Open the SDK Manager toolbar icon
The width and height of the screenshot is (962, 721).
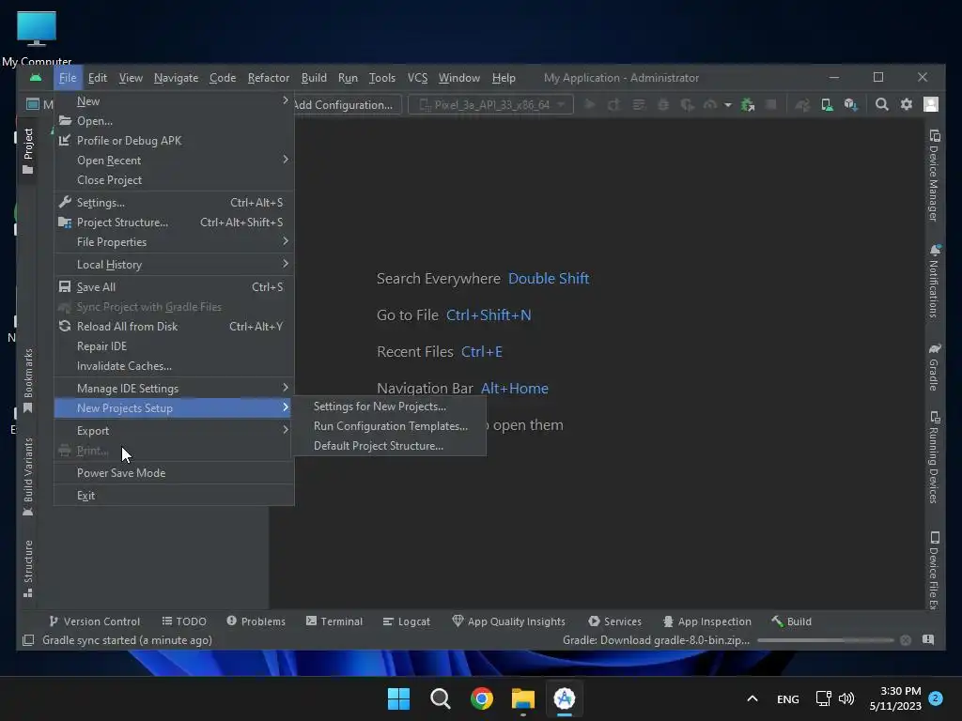(x=851, y=105)
